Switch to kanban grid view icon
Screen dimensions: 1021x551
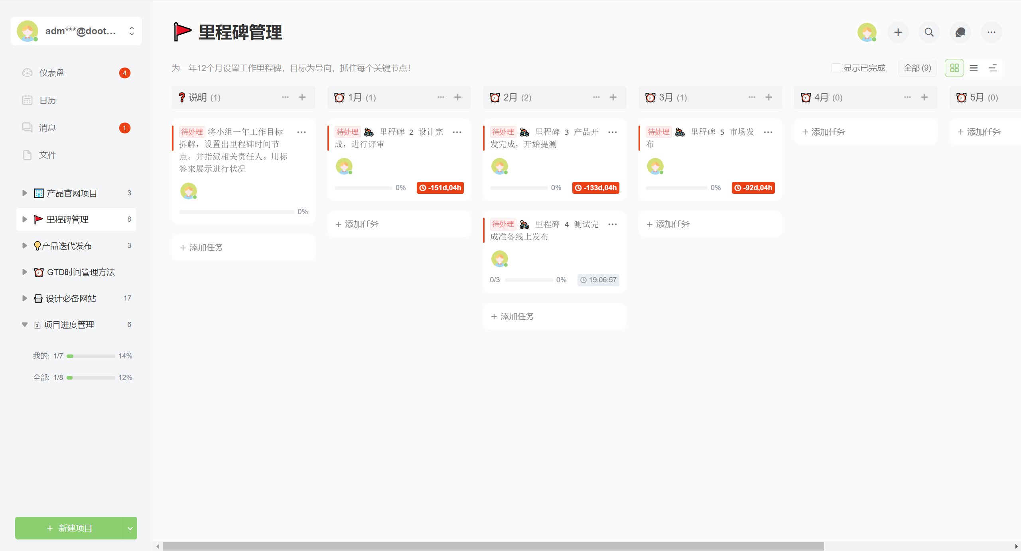[954, 68]
